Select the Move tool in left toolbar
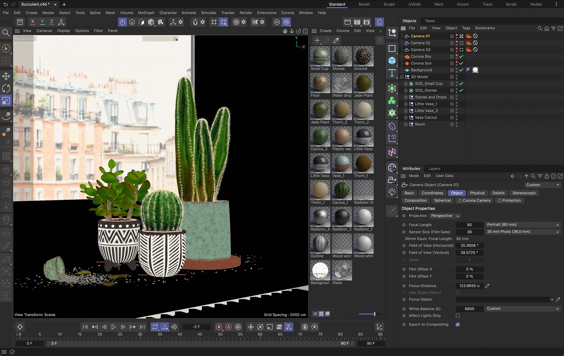 6,76
